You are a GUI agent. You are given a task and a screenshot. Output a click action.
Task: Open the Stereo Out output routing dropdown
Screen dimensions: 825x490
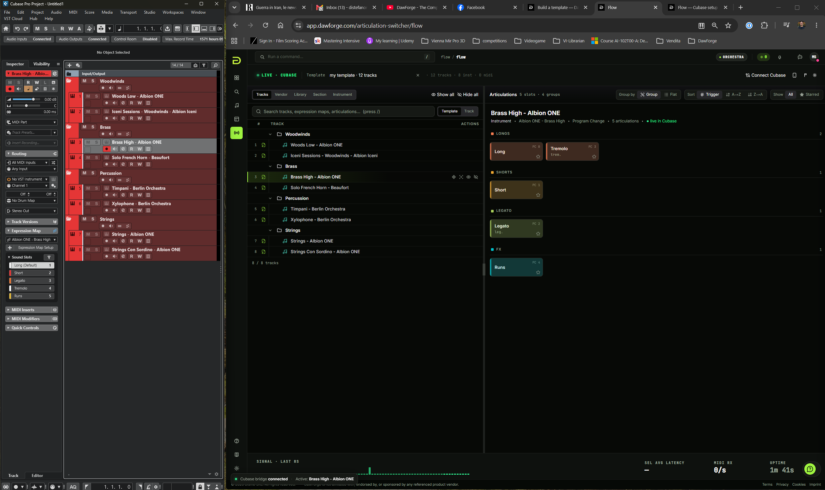32,211
